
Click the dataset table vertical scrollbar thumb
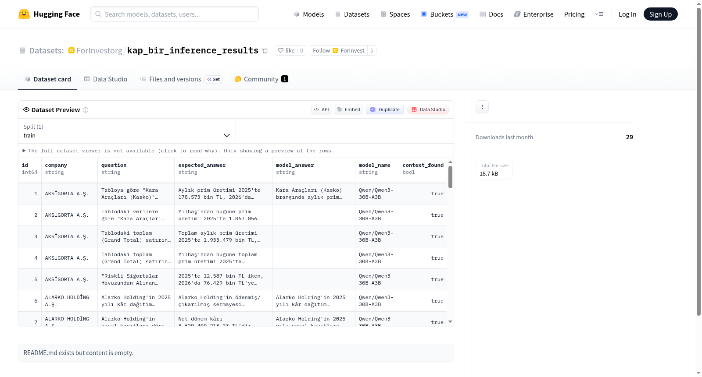coord(450,177)
